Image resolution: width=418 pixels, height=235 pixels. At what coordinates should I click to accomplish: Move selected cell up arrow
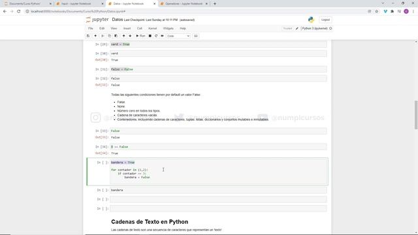pyautogui.click(x=123, y=36)
